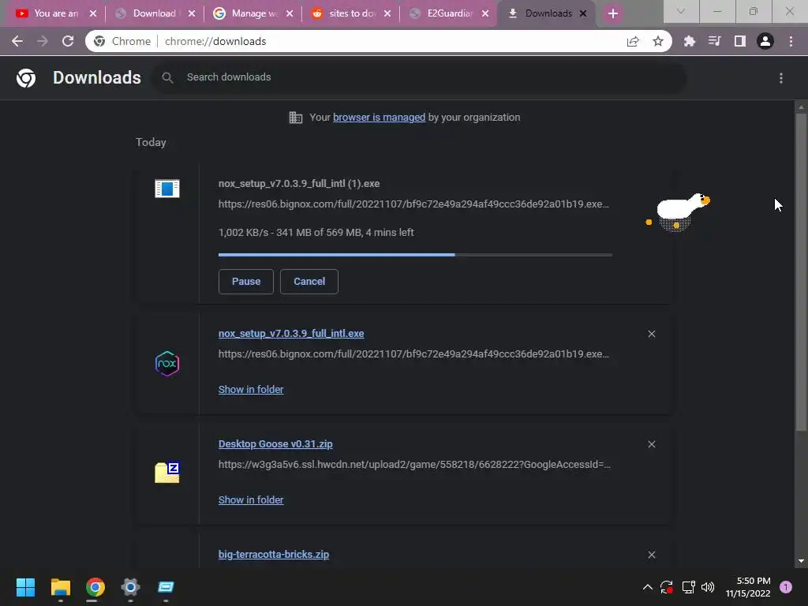Remove Desktop Goose v0.31.zip from list

click(x=651, y=444)
